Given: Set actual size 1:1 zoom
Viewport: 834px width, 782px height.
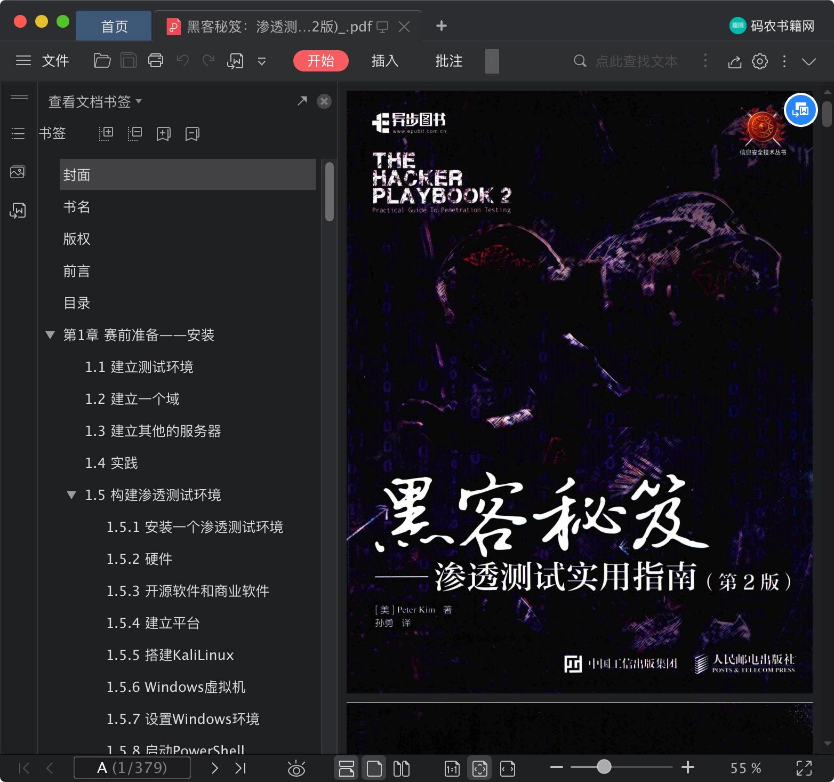Looking at the screenshot, I should (x=452, y=768).
